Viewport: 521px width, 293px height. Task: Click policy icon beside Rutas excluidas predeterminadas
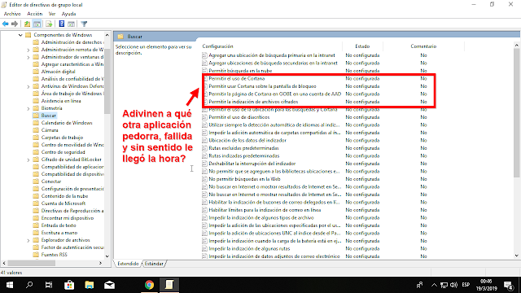coord(204,148)
